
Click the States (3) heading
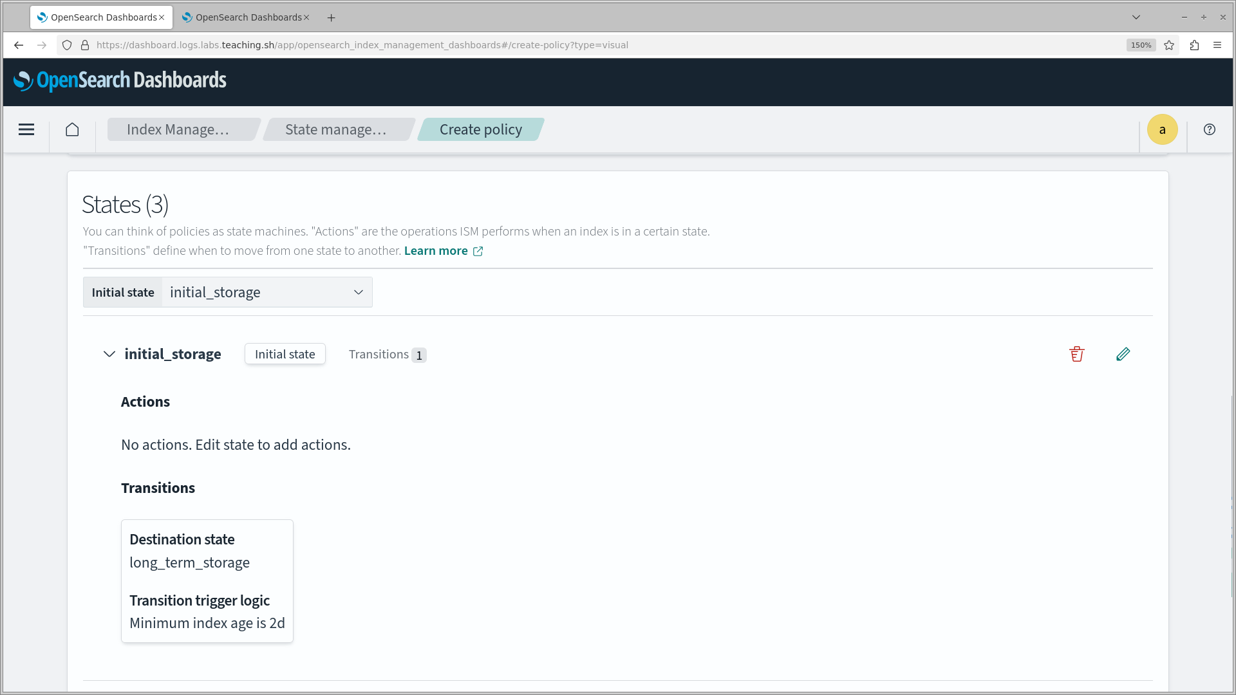[125, 205]
